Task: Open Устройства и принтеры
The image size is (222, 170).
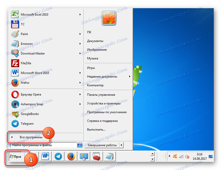Action: (104, 103)
